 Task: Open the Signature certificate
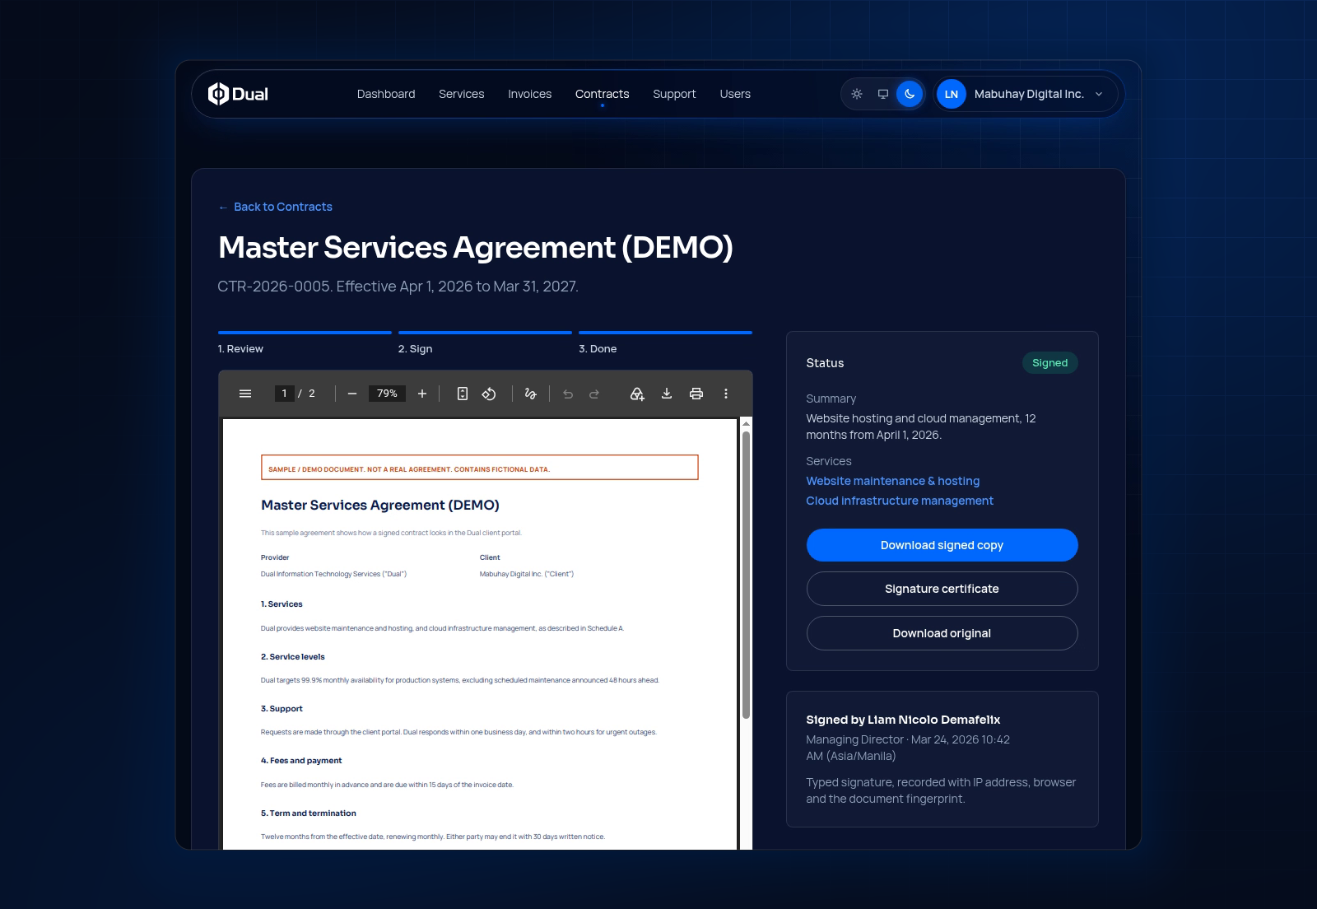click(942, 589)
